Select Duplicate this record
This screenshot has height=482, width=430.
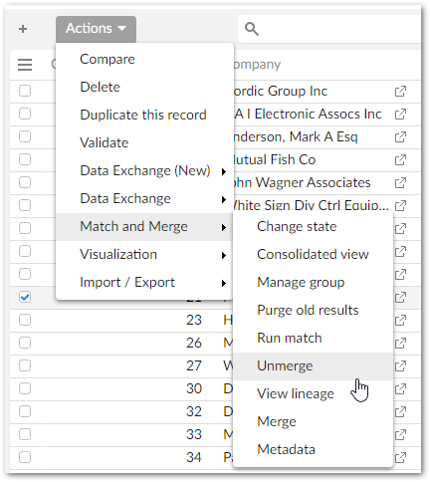143,116
